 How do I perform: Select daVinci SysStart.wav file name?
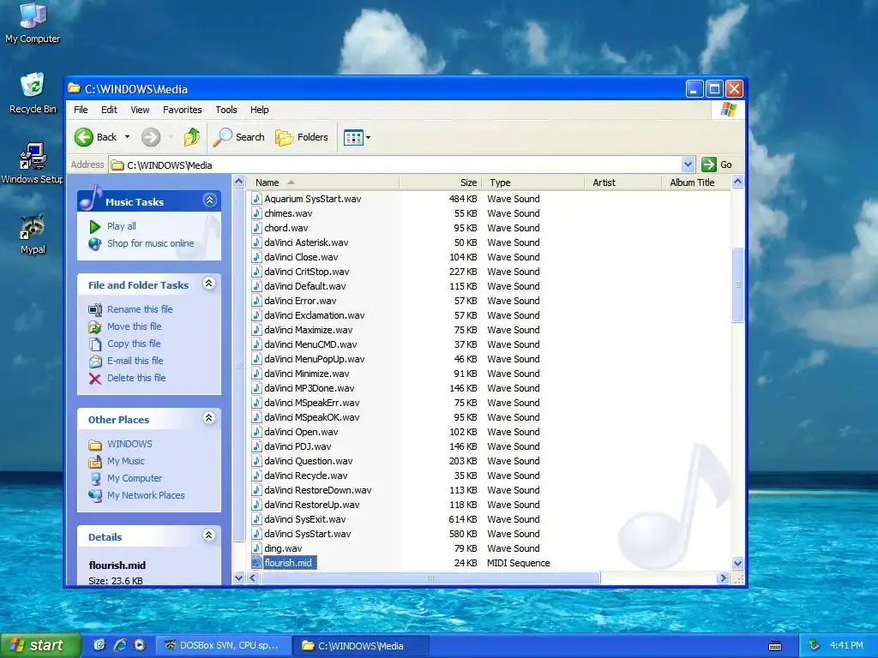pyautogui.click(x=308, y=534)
